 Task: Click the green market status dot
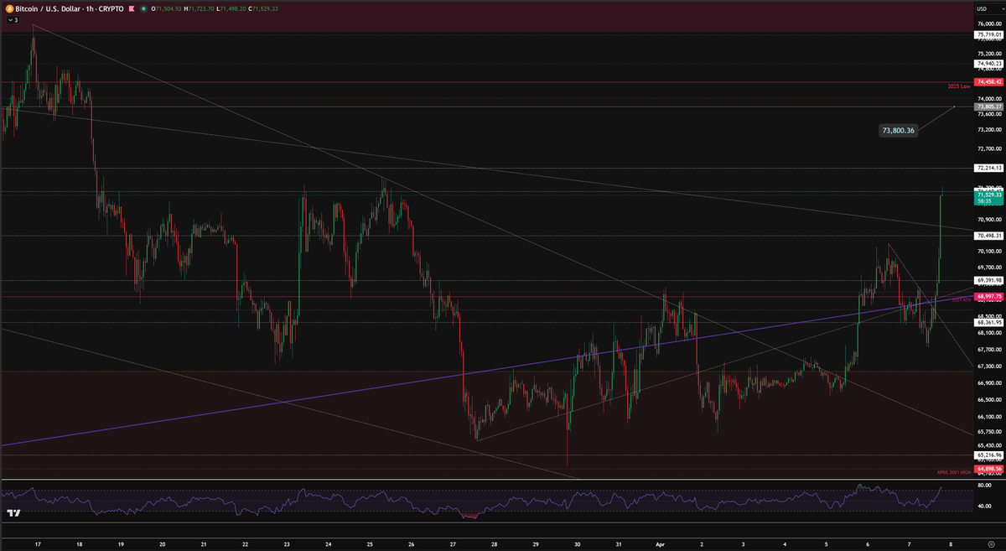point(143,8)
